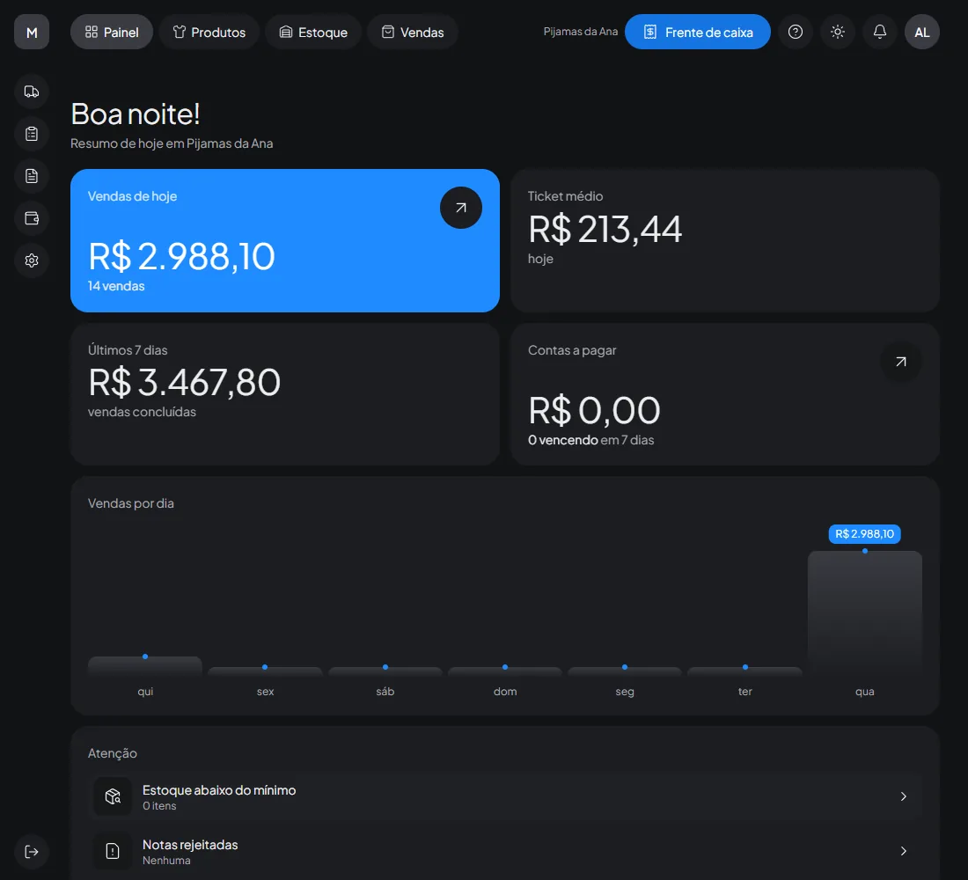This screenshot has height=880, width=968.
Task: Open the clipboard checklist sidebar icon
Action: 32,134
